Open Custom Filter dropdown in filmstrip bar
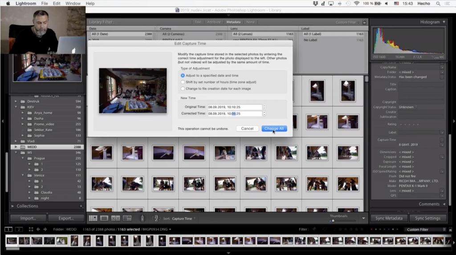 pos(426,230)
